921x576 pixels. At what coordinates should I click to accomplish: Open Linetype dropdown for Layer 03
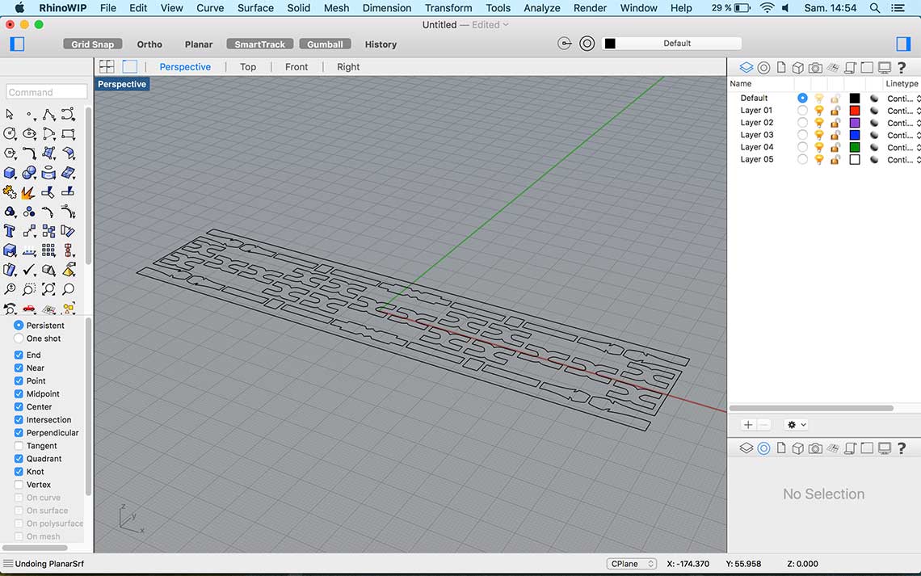[x=903, y=135]
